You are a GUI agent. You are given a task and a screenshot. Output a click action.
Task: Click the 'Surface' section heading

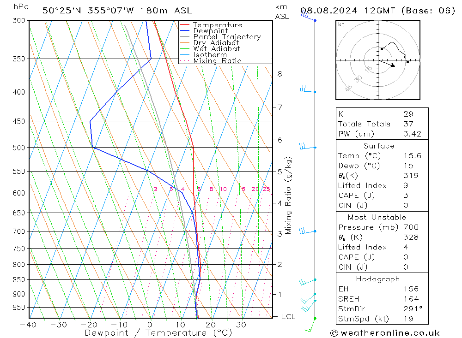[379, 146]
